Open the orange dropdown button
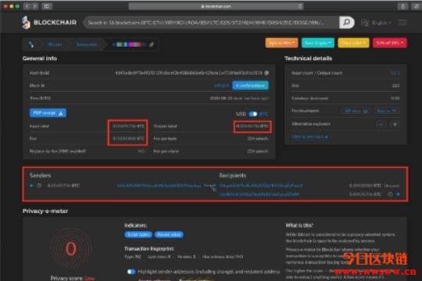This screenshot has height=281, width=422. [281, 43]
